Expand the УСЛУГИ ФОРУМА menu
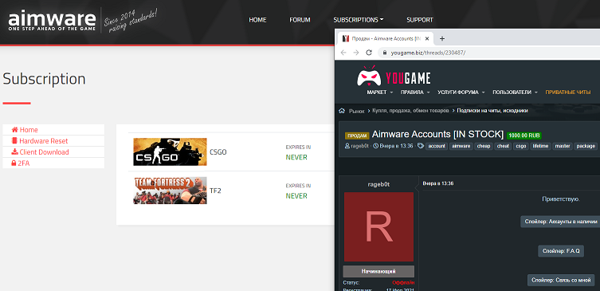Image resolution: width=600 pixels, height=291 pixels. (461, 92)
